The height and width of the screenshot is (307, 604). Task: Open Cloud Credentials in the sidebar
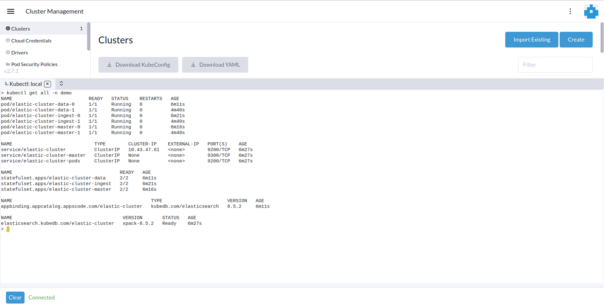pos(31,41)
